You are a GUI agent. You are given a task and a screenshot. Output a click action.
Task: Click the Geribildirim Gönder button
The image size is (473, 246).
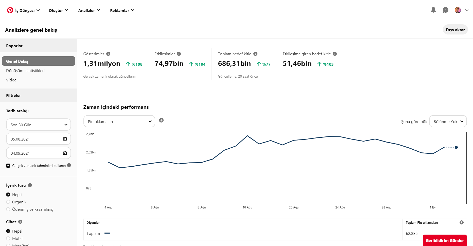(445, 240)
